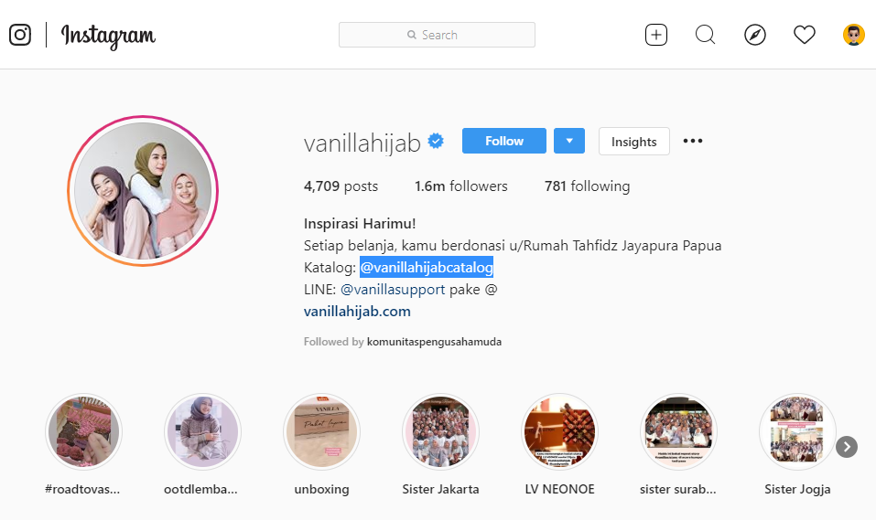Click into the Search input field
Screen dimensions: 876x520
click(x=437, y=35)
